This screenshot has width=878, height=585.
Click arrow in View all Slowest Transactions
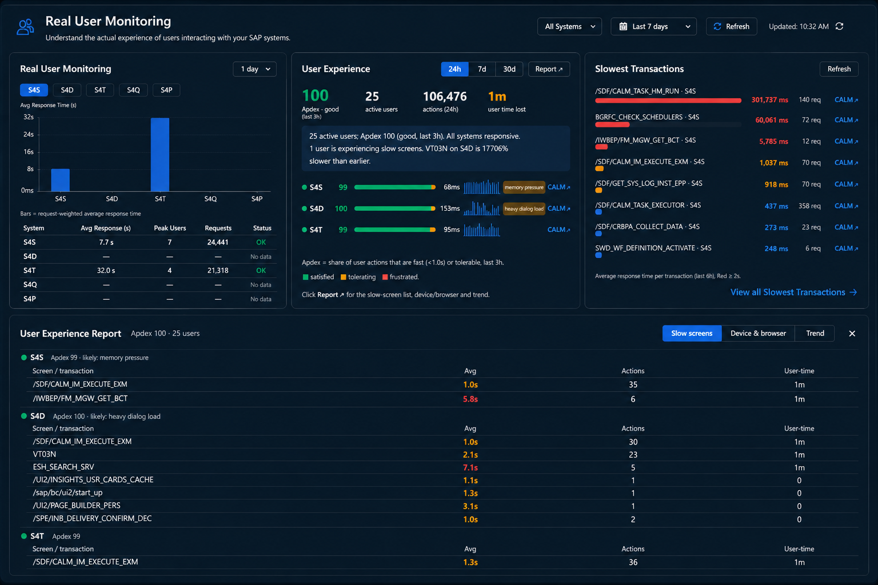tap(853, 292)
